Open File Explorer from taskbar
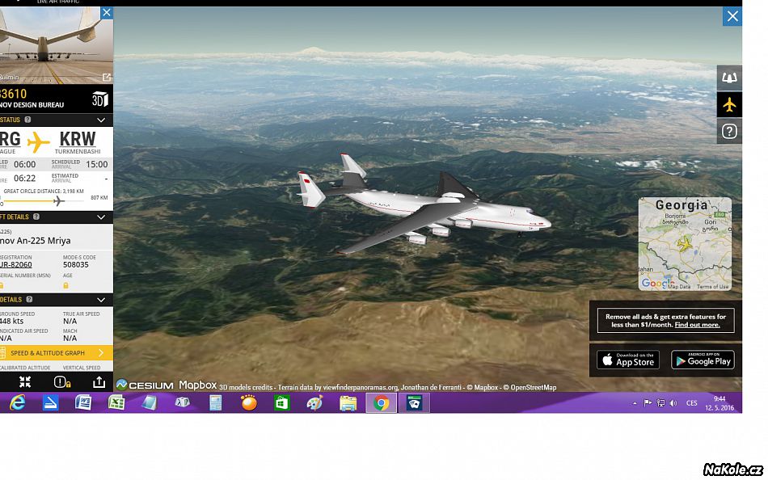Viewport: 768px width, 480px height. pyautogui.click(x=348, y=402)
